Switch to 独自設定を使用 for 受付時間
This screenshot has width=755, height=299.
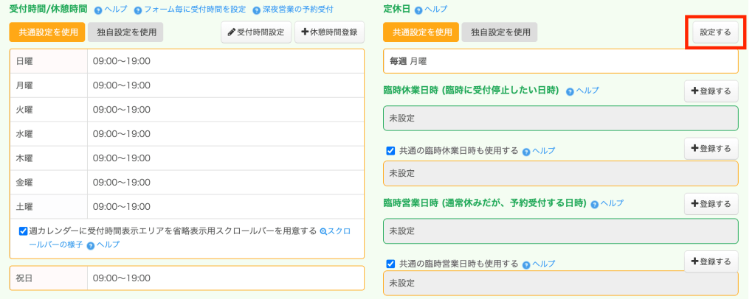click(125, 32)
